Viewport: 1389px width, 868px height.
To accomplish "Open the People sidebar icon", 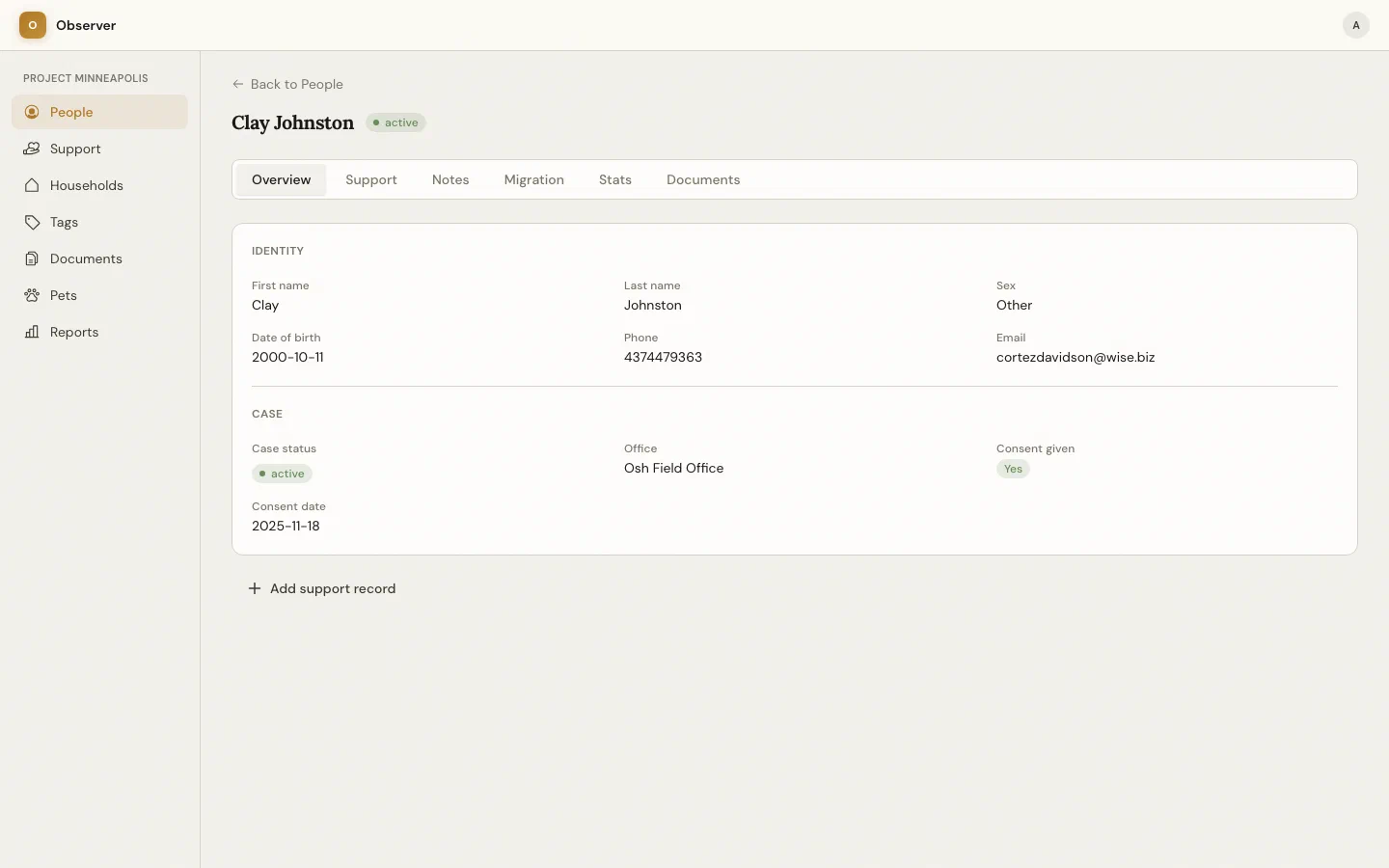I will coord(32,112).
